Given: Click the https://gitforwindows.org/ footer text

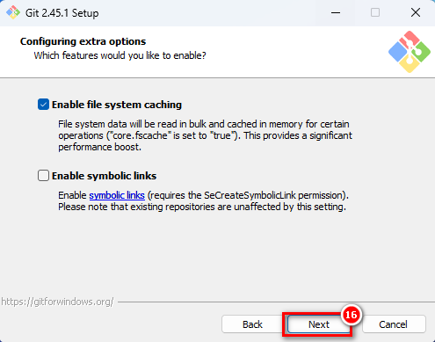Looking at the screenshot, I should [57, 302].
